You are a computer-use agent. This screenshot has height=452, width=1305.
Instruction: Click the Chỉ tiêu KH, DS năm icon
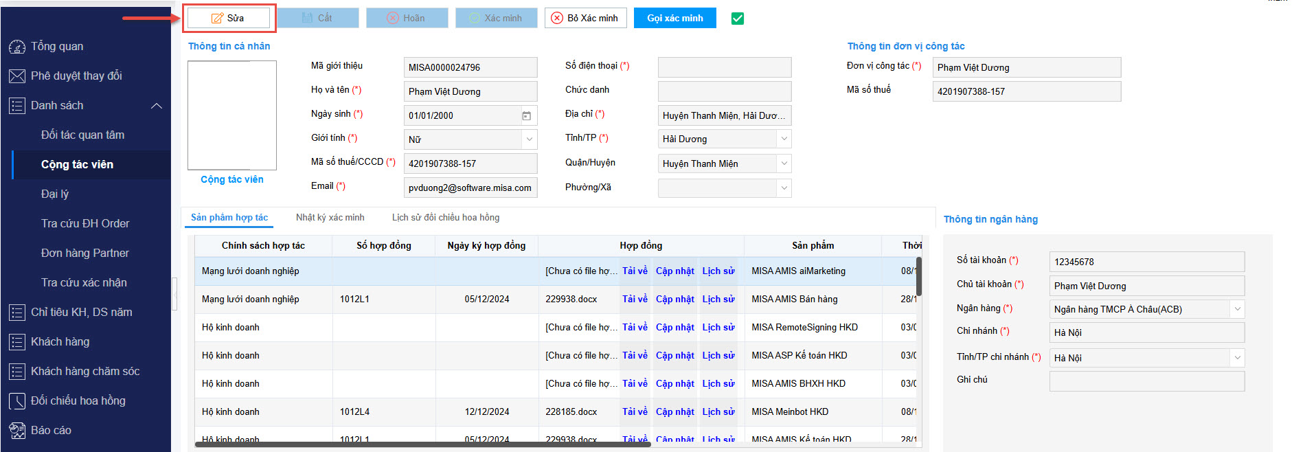point(16,313)
